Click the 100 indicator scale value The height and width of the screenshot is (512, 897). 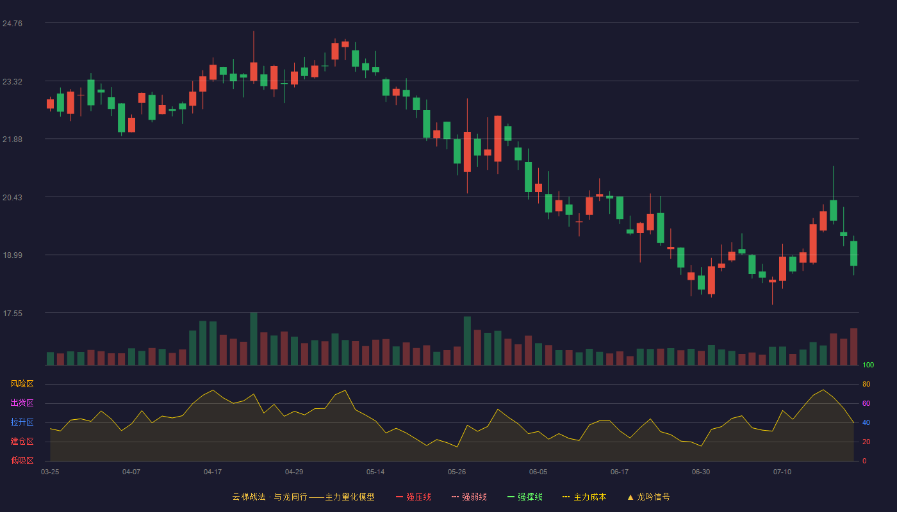coord(868,365)
